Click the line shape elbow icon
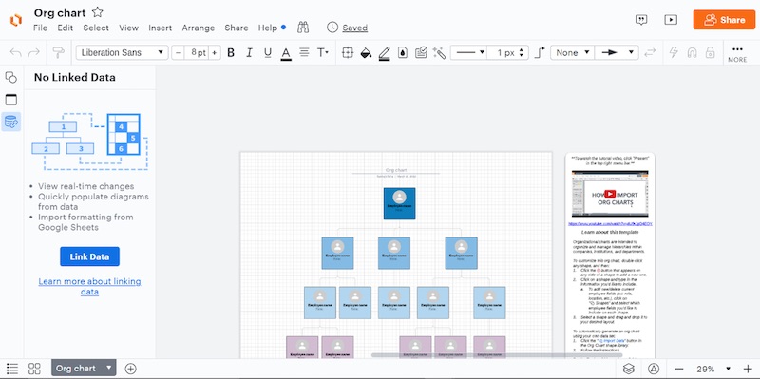 540,52
